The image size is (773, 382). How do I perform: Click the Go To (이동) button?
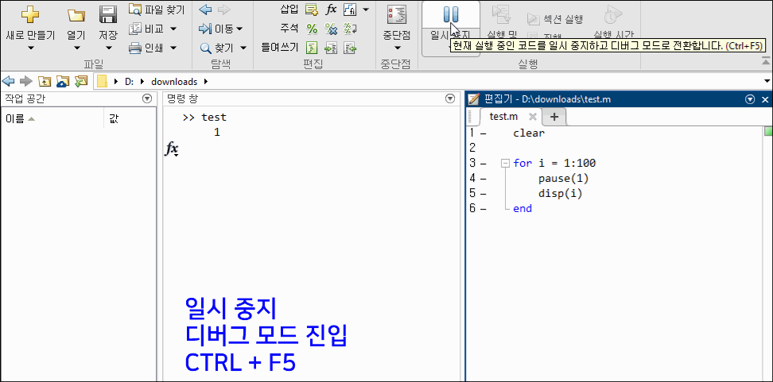(220, 29)
